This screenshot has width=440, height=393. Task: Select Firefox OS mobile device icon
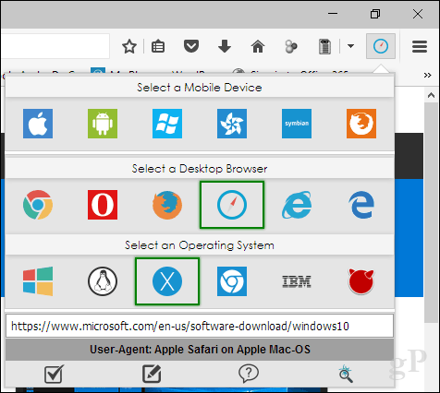coord(361,124)
